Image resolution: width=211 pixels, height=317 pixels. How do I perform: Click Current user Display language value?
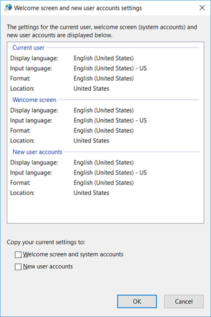[103, 58]
